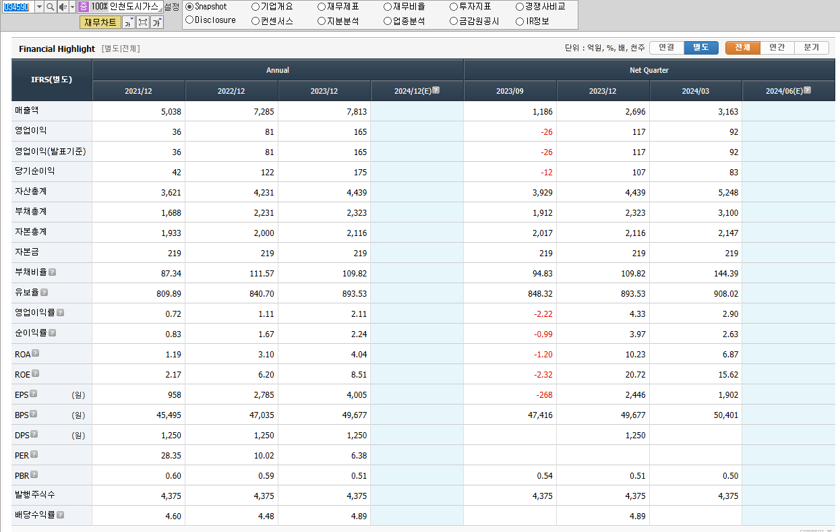Screen dimensions: 840x532
Task: Decrease font size with small 가 icon
Action: coord(128,22)
